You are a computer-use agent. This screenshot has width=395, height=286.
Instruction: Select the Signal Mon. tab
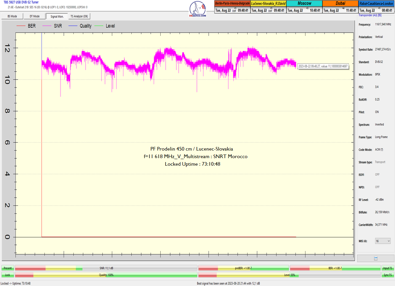tap(57, 16)
